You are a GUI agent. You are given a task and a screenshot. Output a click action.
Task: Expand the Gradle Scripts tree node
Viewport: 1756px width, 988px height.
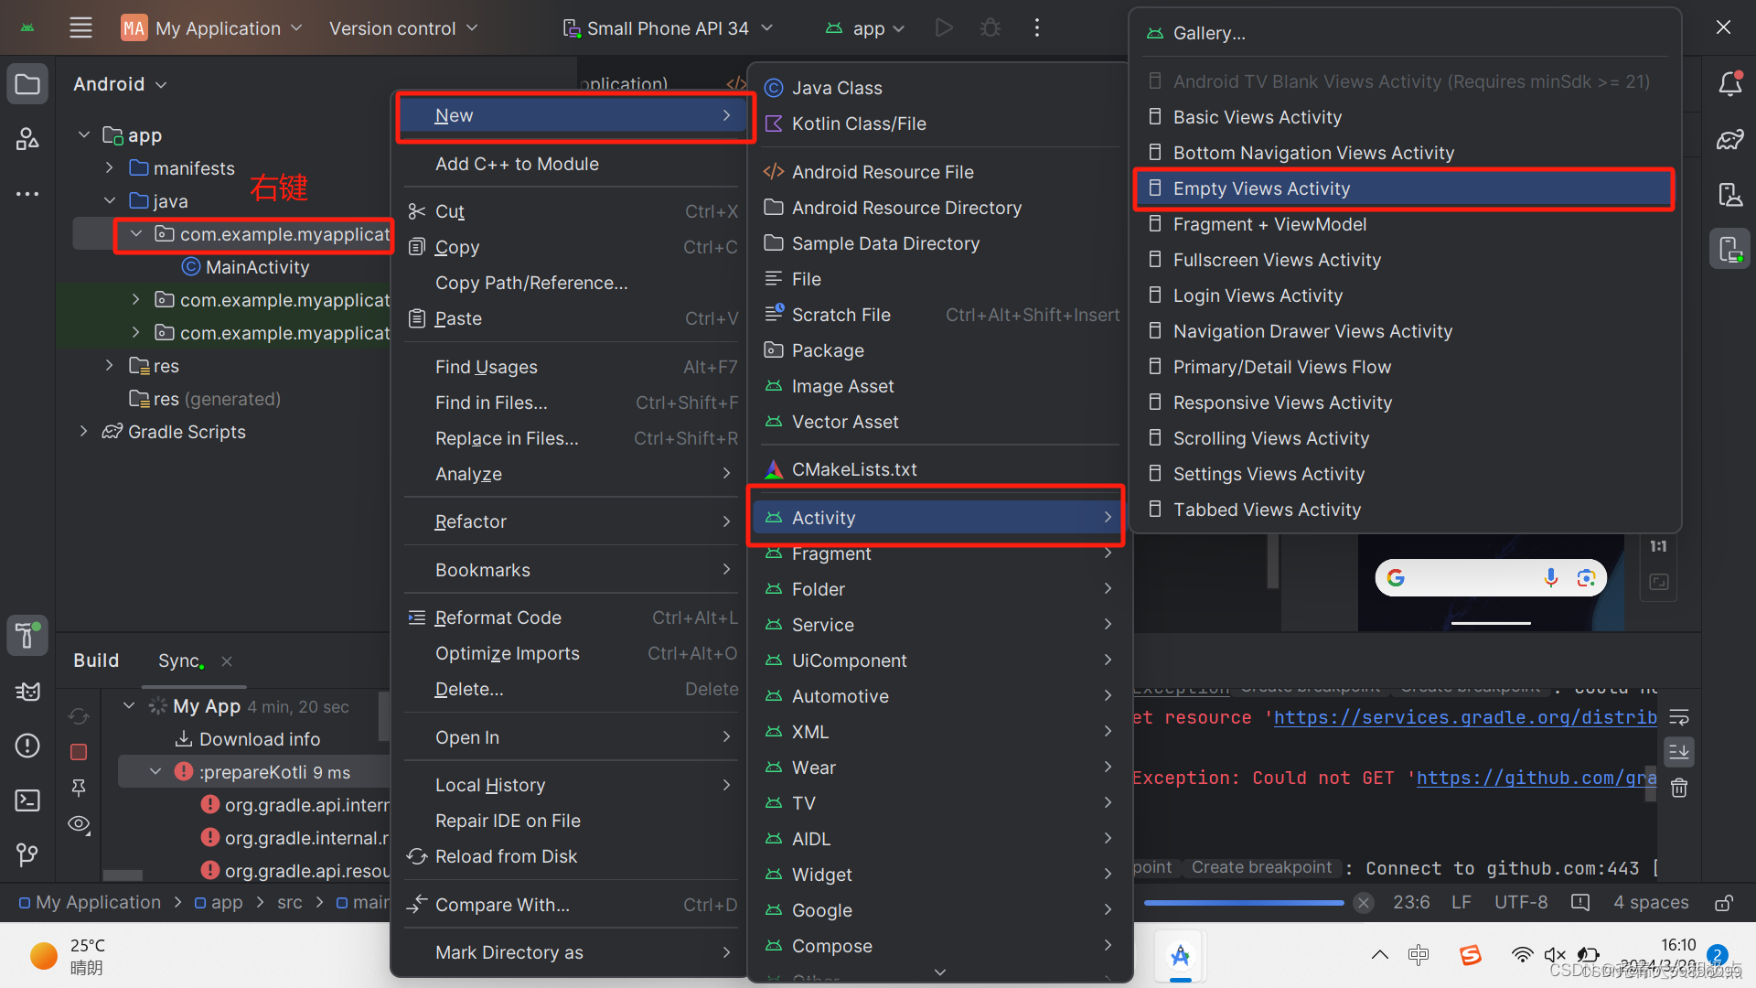point(83,431)
